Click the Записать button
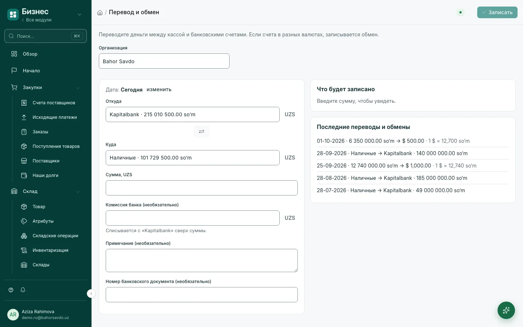 pyautogui.click(x=497, y=12)
